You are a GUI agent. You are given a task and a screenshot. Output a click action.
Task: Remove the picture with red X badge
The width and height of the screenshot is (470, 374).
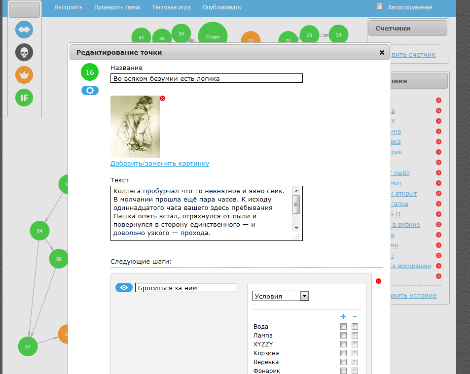point(162,98)
